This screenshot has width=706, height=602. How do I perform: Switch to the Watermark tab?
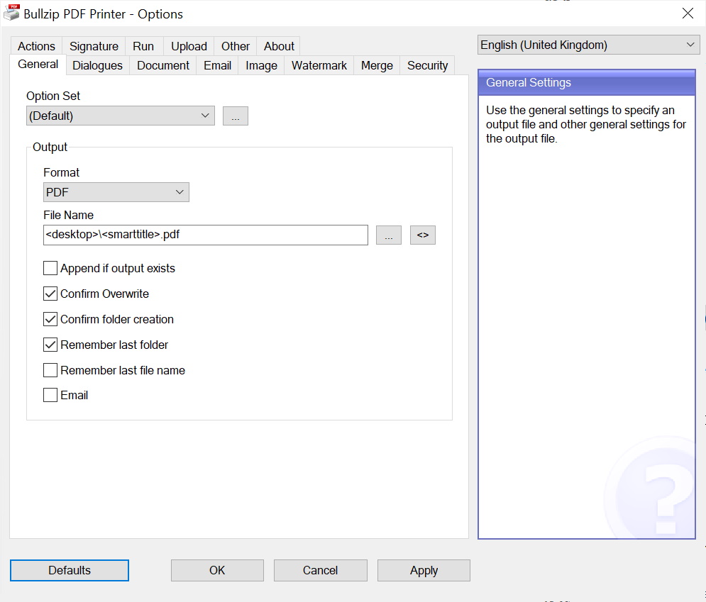(319, 65)
